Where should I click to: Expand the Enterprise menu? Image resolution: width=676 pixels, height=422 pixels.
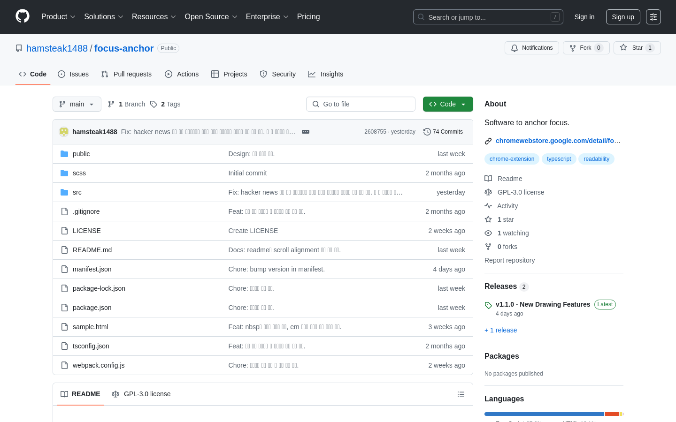[267, 17]
